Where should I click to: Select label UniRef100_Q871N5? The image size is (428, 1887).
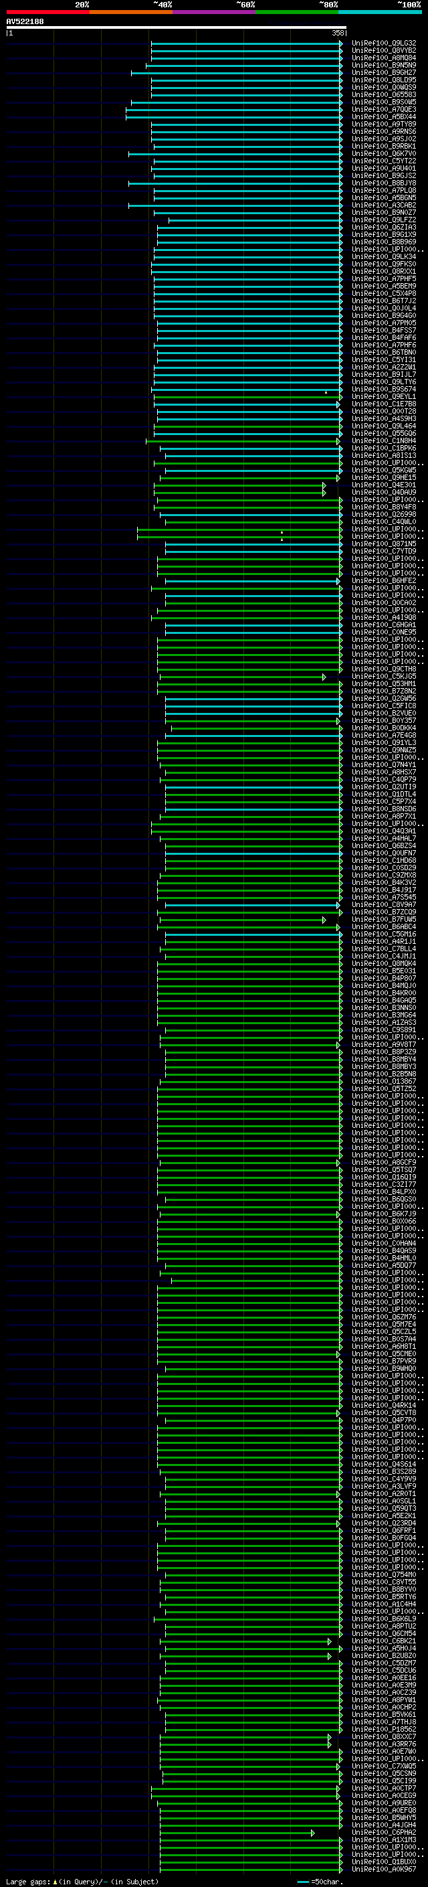384,544
